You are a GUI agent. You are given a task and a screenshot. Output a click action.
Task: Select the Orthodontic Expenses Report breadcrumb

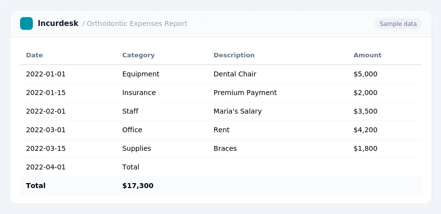137,24
